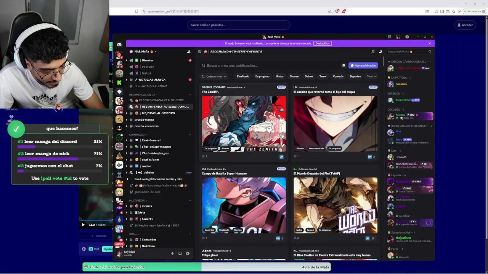Open Campo de Batalla Super Humano thumbnail
The image size is (488, 274).
(x=244, y=205)
